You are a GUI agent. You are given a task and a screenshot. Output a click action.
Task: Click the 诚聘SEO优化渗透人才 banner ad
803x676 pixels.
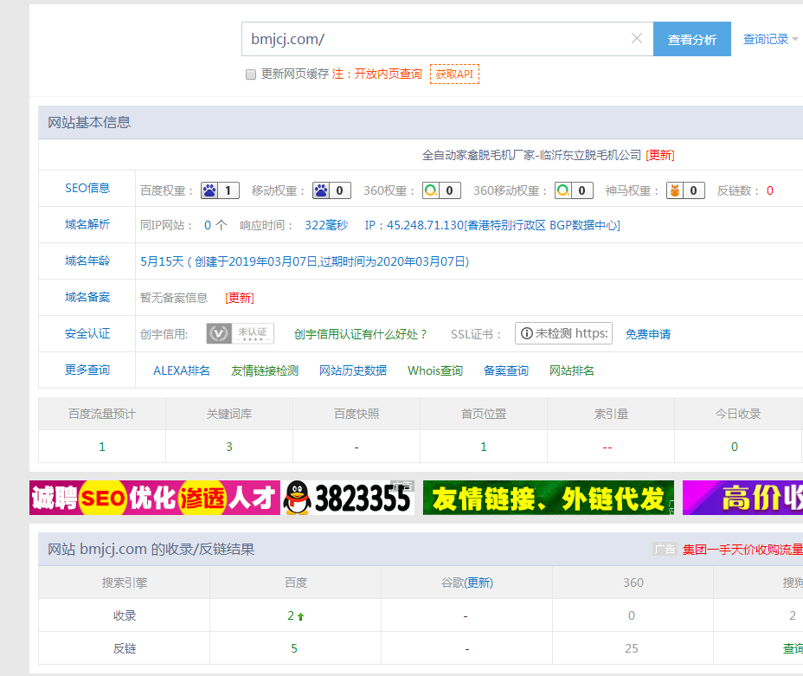pos(155,498)
